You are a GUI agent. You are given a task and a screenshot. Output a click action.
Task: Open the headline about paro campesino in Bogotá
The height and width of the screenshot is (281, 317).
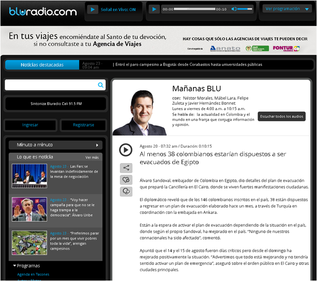click(x=188, y=64)
